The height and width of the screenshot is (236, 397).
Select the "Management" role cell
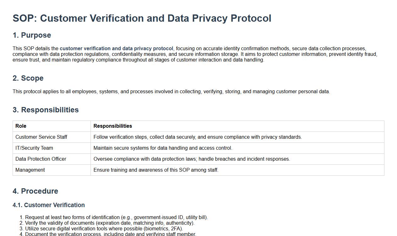click(30, 170)
